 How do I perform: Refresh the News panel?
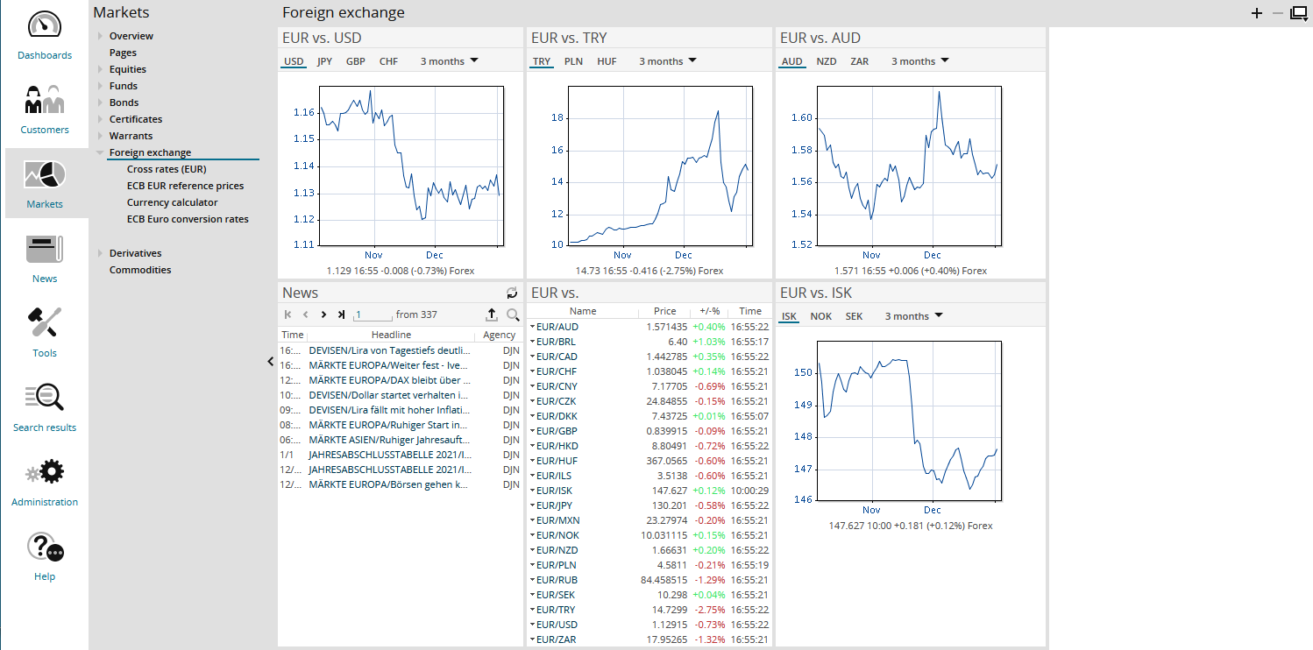[x=512, y=293]
